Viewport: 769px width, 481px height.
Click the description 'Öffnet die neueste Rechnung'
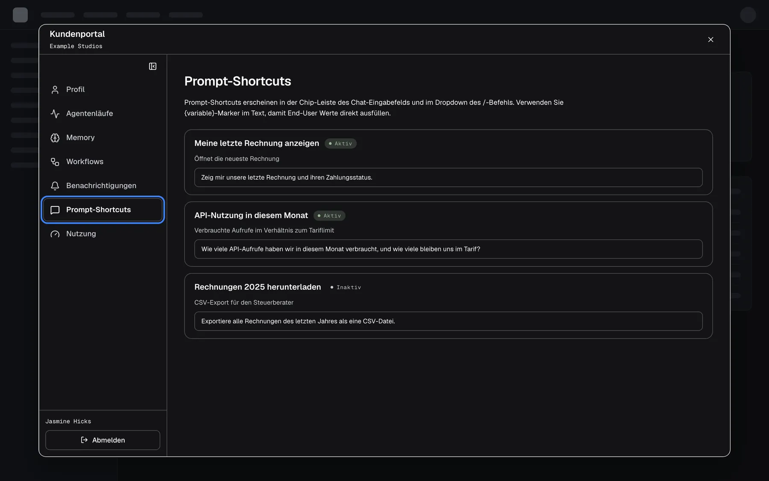(x=237, y=159)
